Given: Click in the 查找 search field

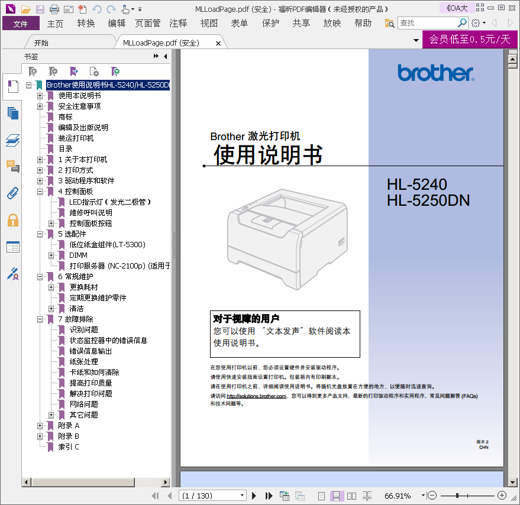Looking at the screenshot, I should click(427, 23).
